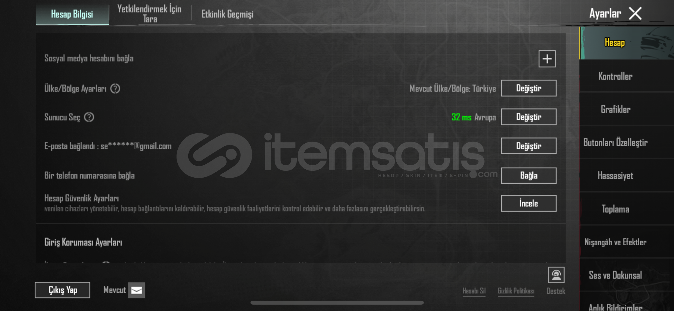The image size is (674, 311).
Task: Change the Avrupa server with Değiştir
Action: 528,117
